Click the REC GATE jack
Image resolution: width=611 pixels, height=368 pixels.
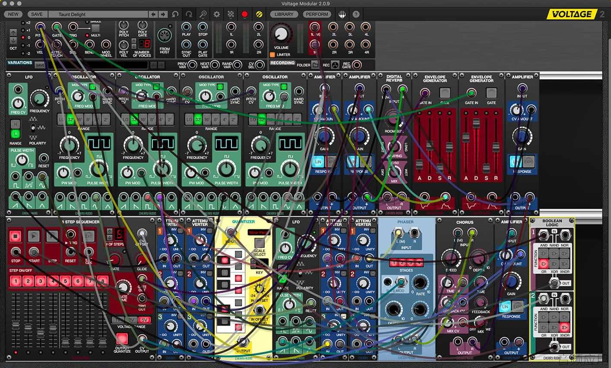point(357,65)
